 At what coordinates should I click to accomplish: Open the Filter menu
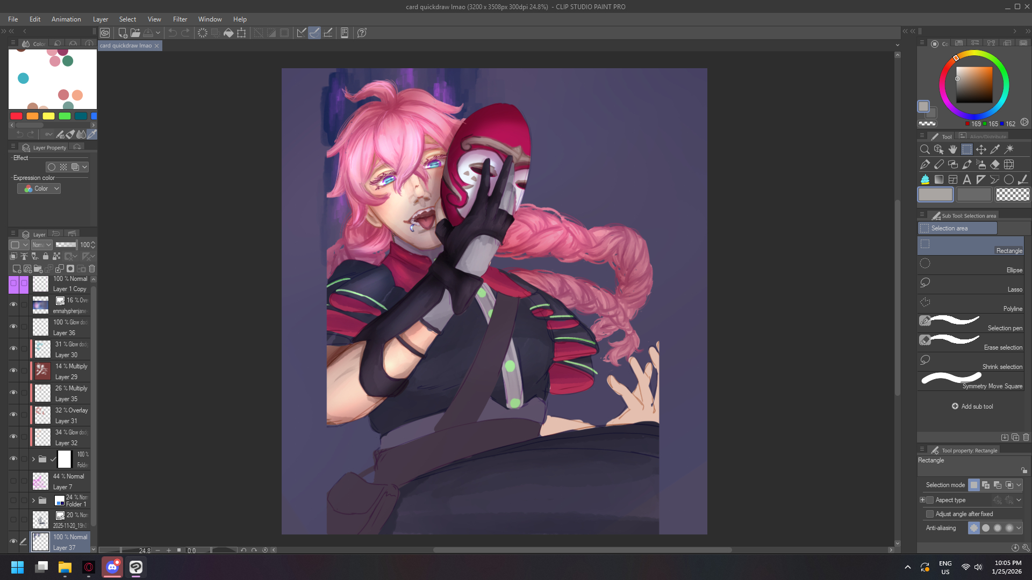click(x=180, y=19)
